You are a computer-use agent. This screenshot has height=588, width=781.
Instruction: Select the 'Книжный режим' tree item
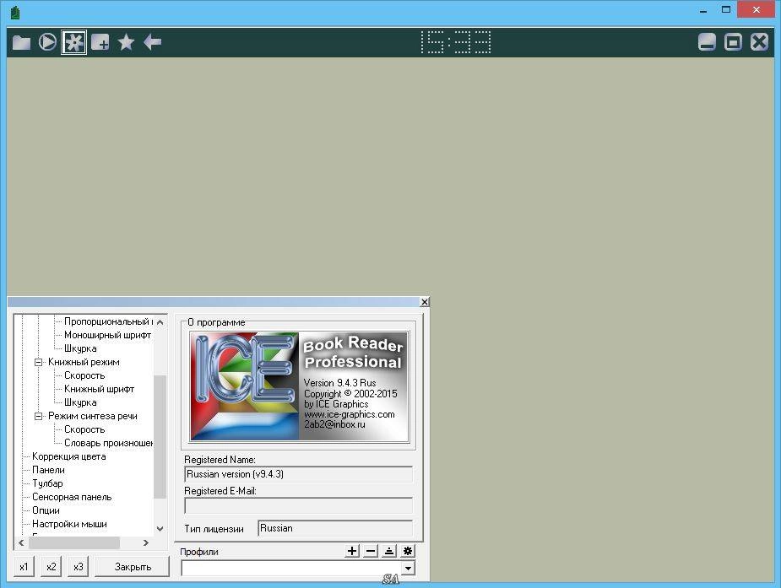click(x=84, y=362)
